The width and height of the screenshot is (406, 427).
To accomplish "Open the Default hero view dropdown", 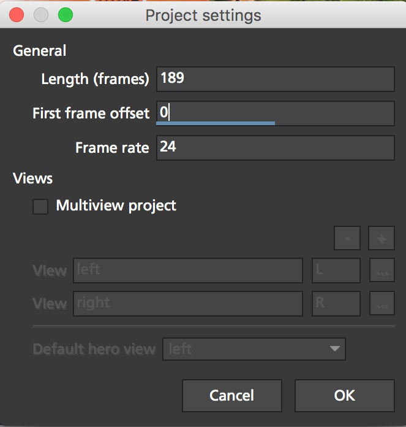I will tap(254, 349).
